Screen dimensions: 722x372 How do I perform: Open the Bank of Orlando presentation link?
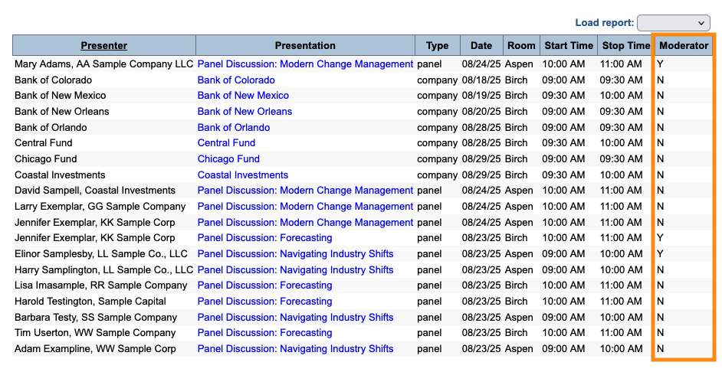[x=233, y=127]
